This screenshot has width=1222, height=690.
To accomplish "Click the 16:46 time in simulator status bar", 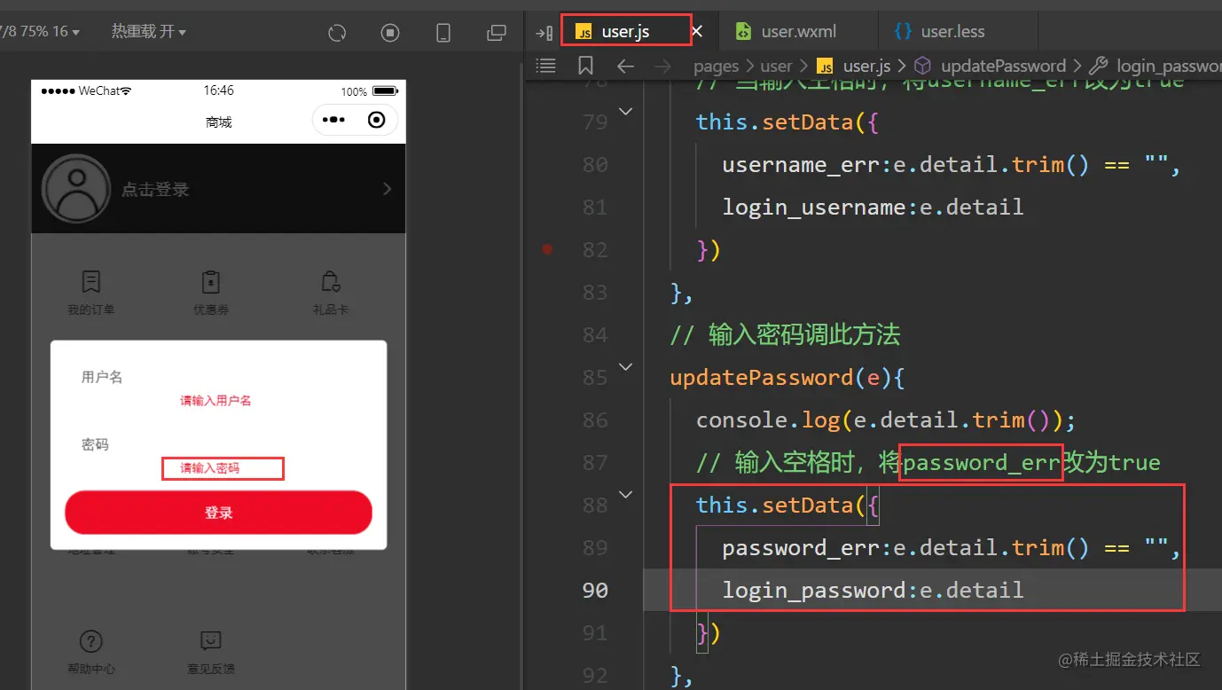I will pyautogui.click(x=218, y=90).
